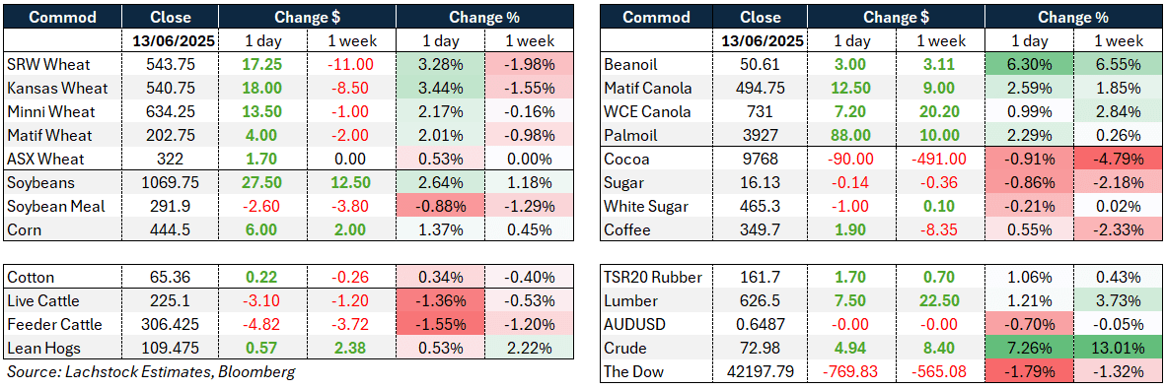Select the Soybeans close value 1069.75
This screenshot has height=389, width=1165.
point(170,182)
